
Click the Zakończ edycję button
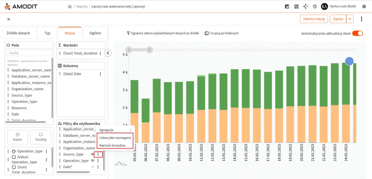(x=314, y=19)
